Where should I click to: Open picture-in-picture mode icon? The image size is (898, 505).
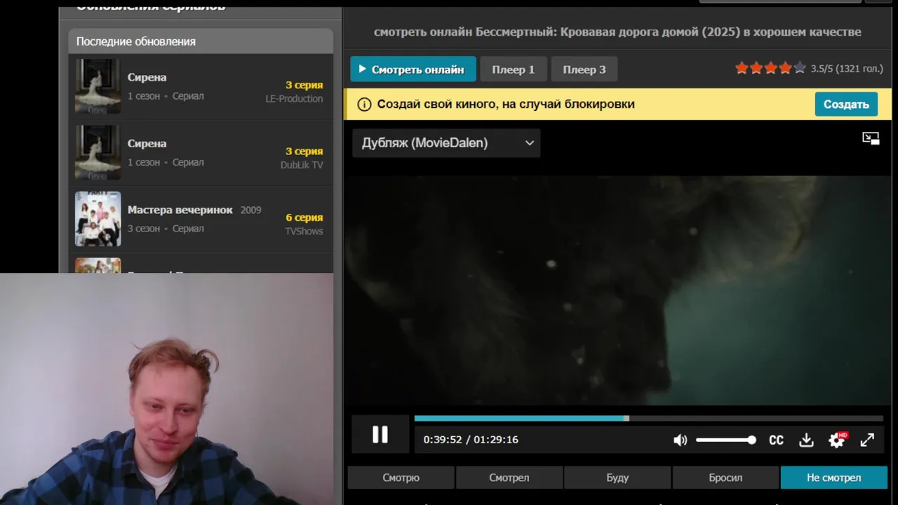871,138
